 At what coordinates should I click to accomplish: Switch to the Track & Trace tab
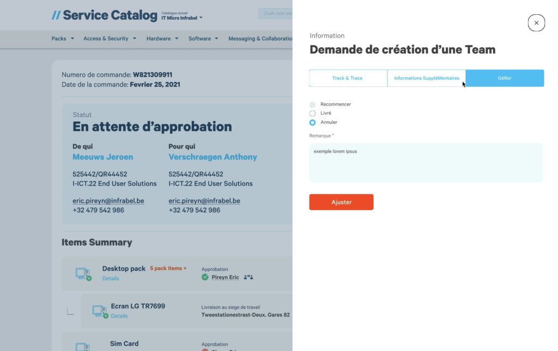(x=348, y=78)
